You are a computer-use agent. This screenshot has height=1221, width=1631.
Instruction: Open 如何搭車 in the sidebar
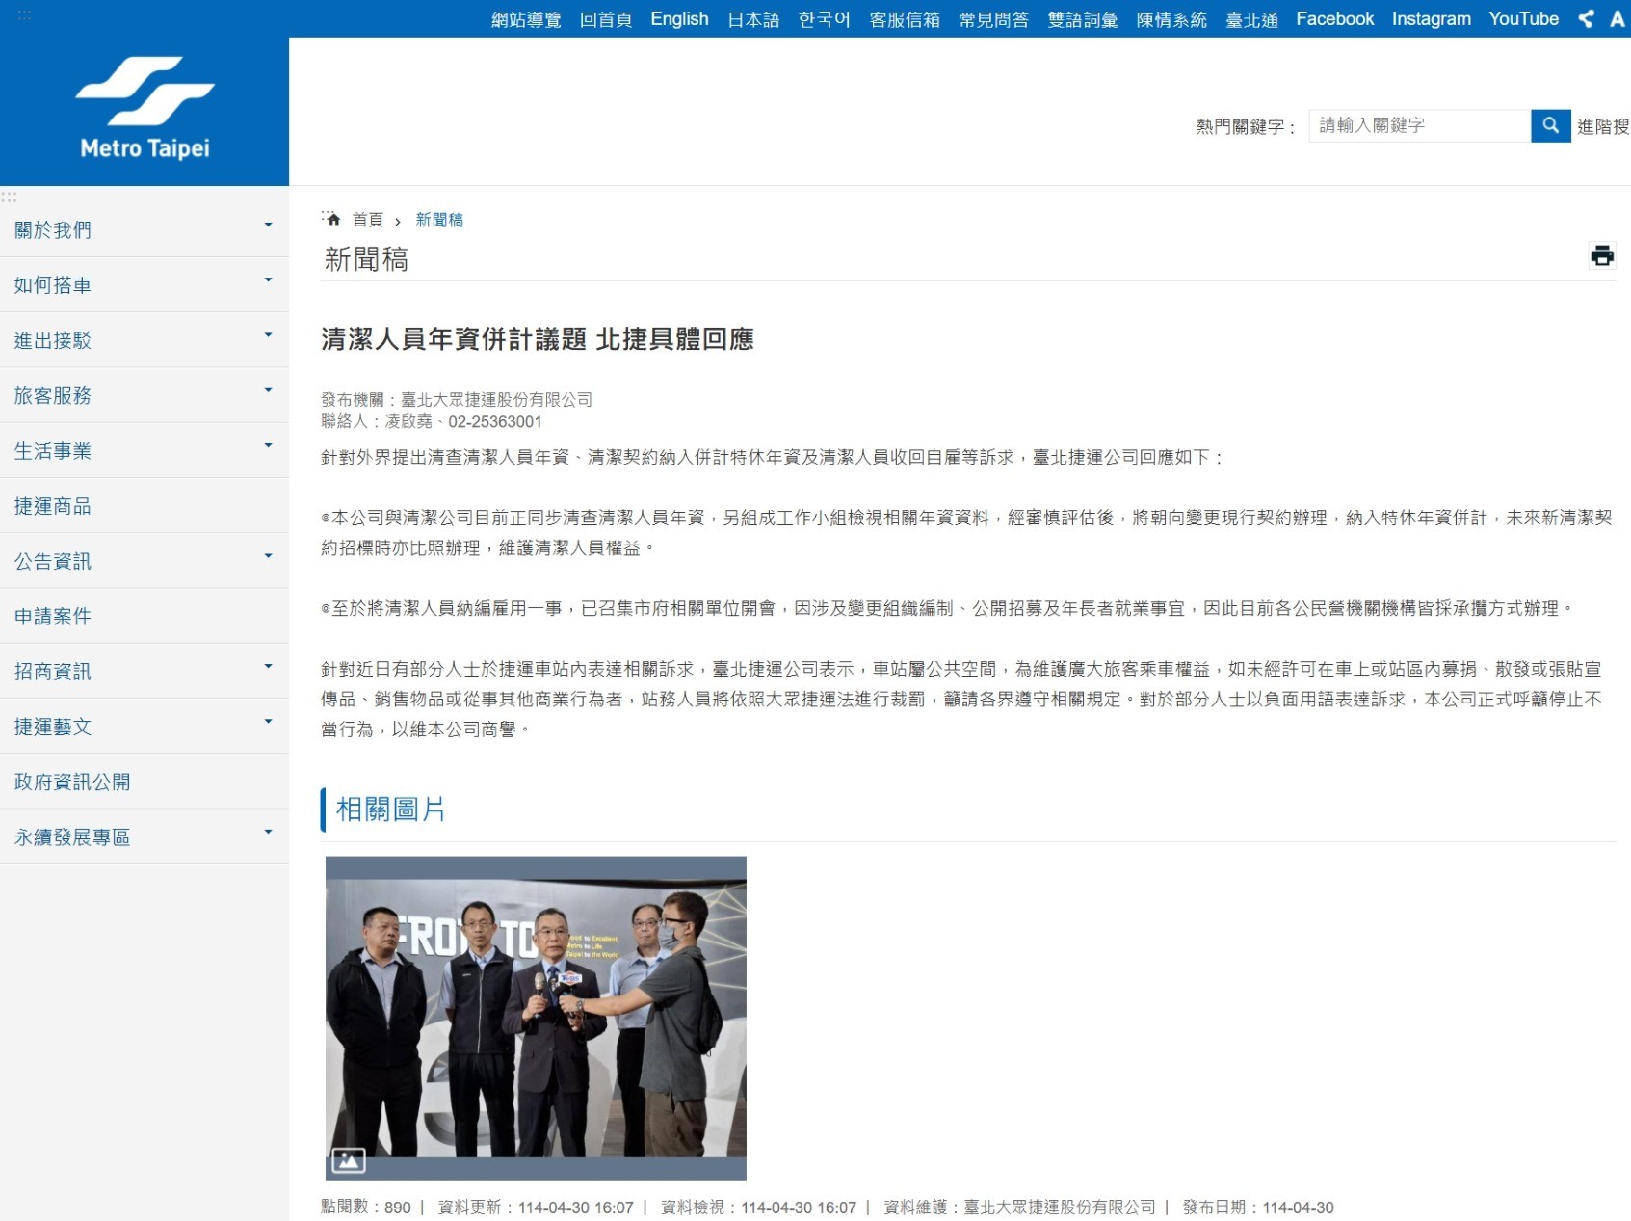coord(53,285)
